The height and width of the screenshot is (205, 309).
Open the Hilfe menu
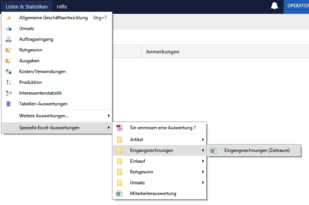coord(62,7)
